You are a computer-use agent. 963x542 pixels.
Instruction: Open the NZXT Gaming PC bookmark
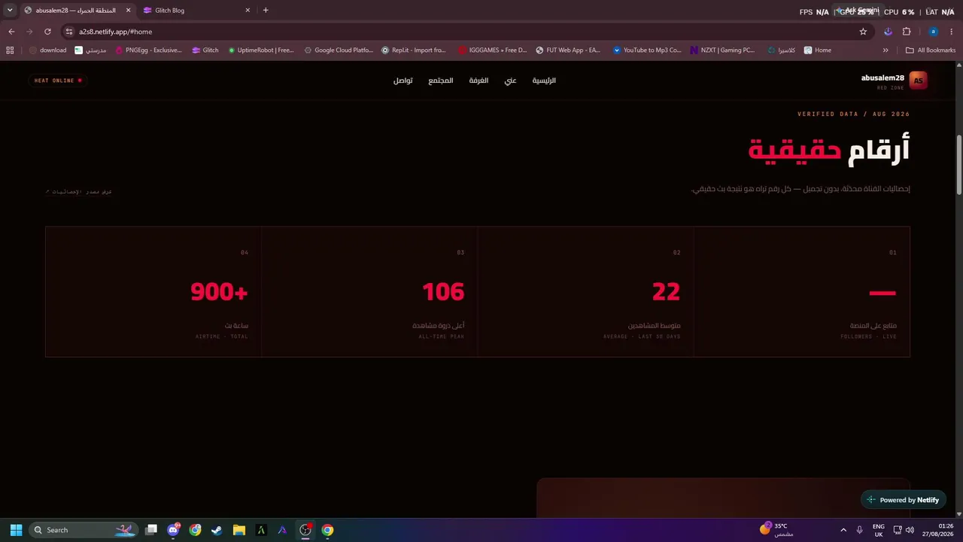pyautogui.click(x=722, y=50)
